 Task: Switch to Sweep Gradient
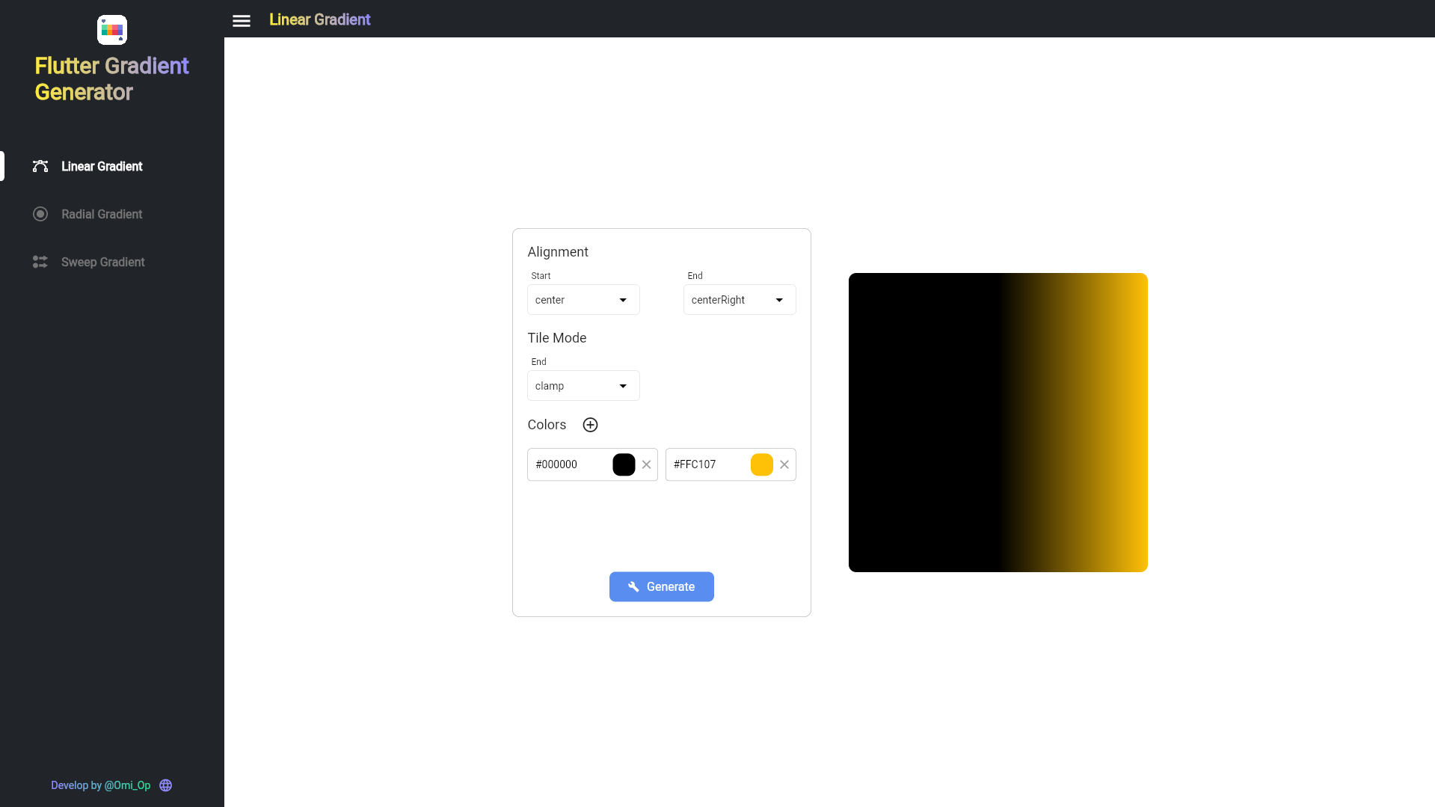pyautogui.click(x=102, y=262)
